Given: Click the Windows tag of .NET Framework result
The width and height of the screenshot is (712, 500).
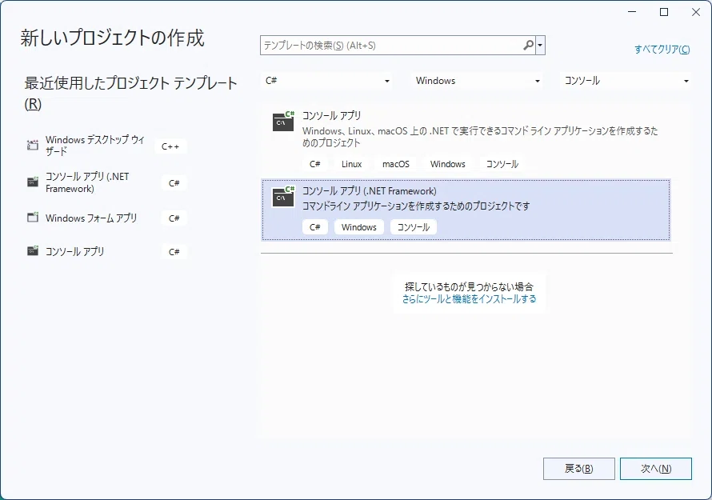Looking at the screenshot, I should (x=358, y=227).
